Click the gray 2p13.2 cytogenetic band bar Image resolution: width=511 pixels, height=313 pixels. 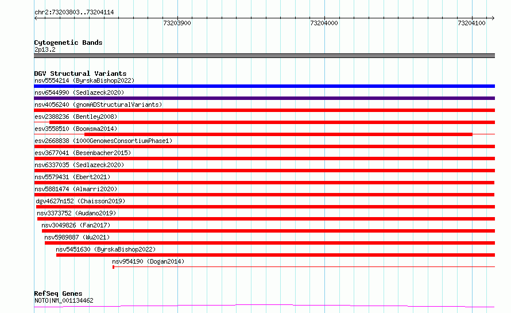pyautogui.click(x=264, y=56)
